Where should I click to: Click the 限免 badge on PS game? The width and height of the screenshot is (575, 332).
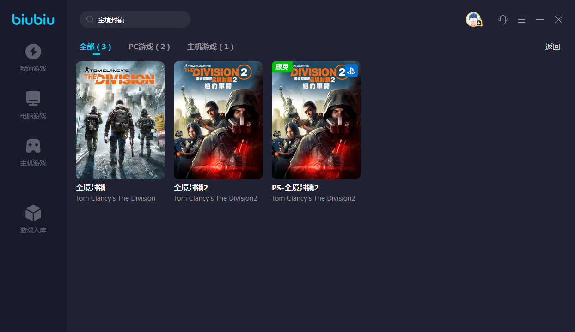[281, 67]
